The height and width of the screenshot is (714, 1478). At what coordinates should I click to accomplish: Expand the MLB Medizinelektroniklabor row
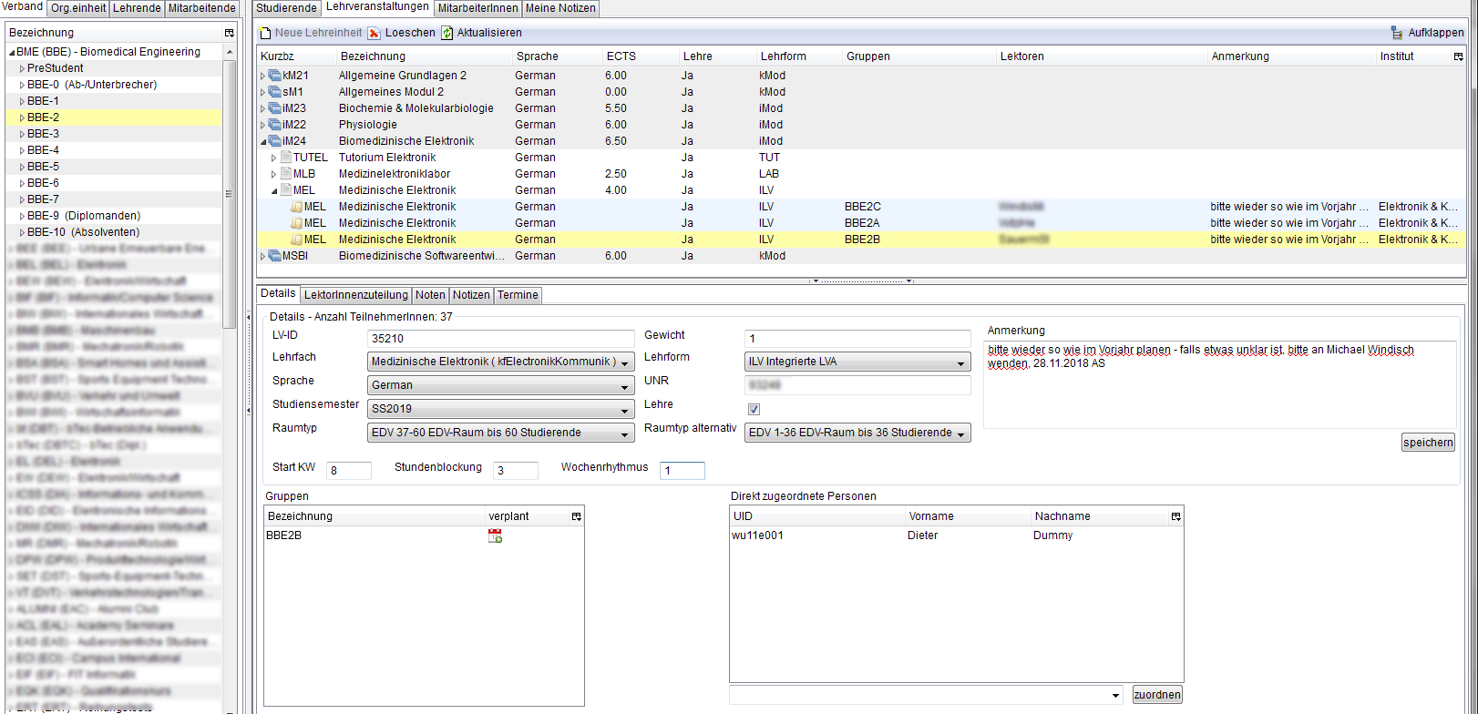[273, 174]
